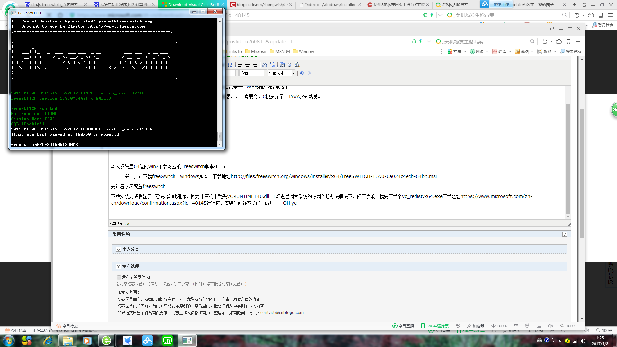This screenshot has height=347, width=617.
Task: Open hamburger menu of the inner browser
Action: click(x=578, y=41)
